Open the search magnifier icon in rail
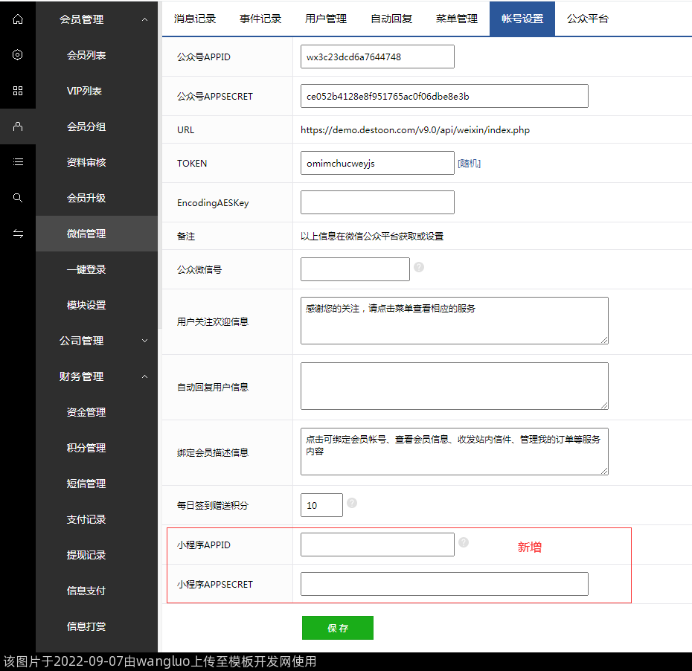This screenshot has height=671, width=692. click(x=18, y=198)
